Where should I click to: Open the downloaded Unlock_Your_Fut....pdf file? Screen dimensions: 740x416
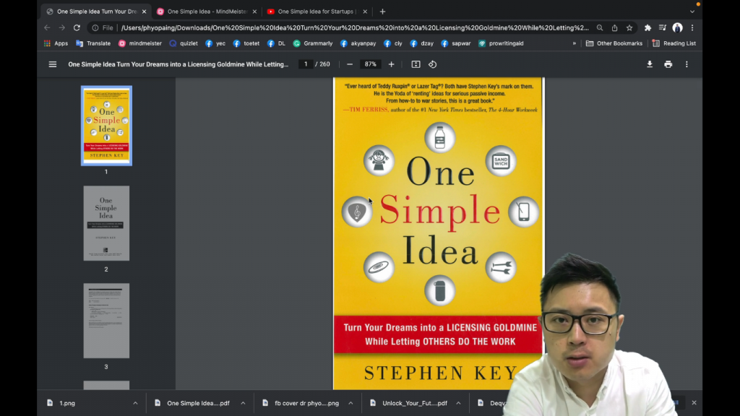pos(408,403)
